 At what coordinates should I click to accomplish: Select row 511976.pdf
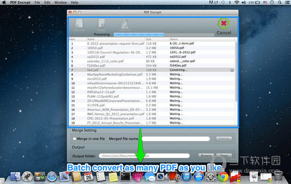coord(152,105)
